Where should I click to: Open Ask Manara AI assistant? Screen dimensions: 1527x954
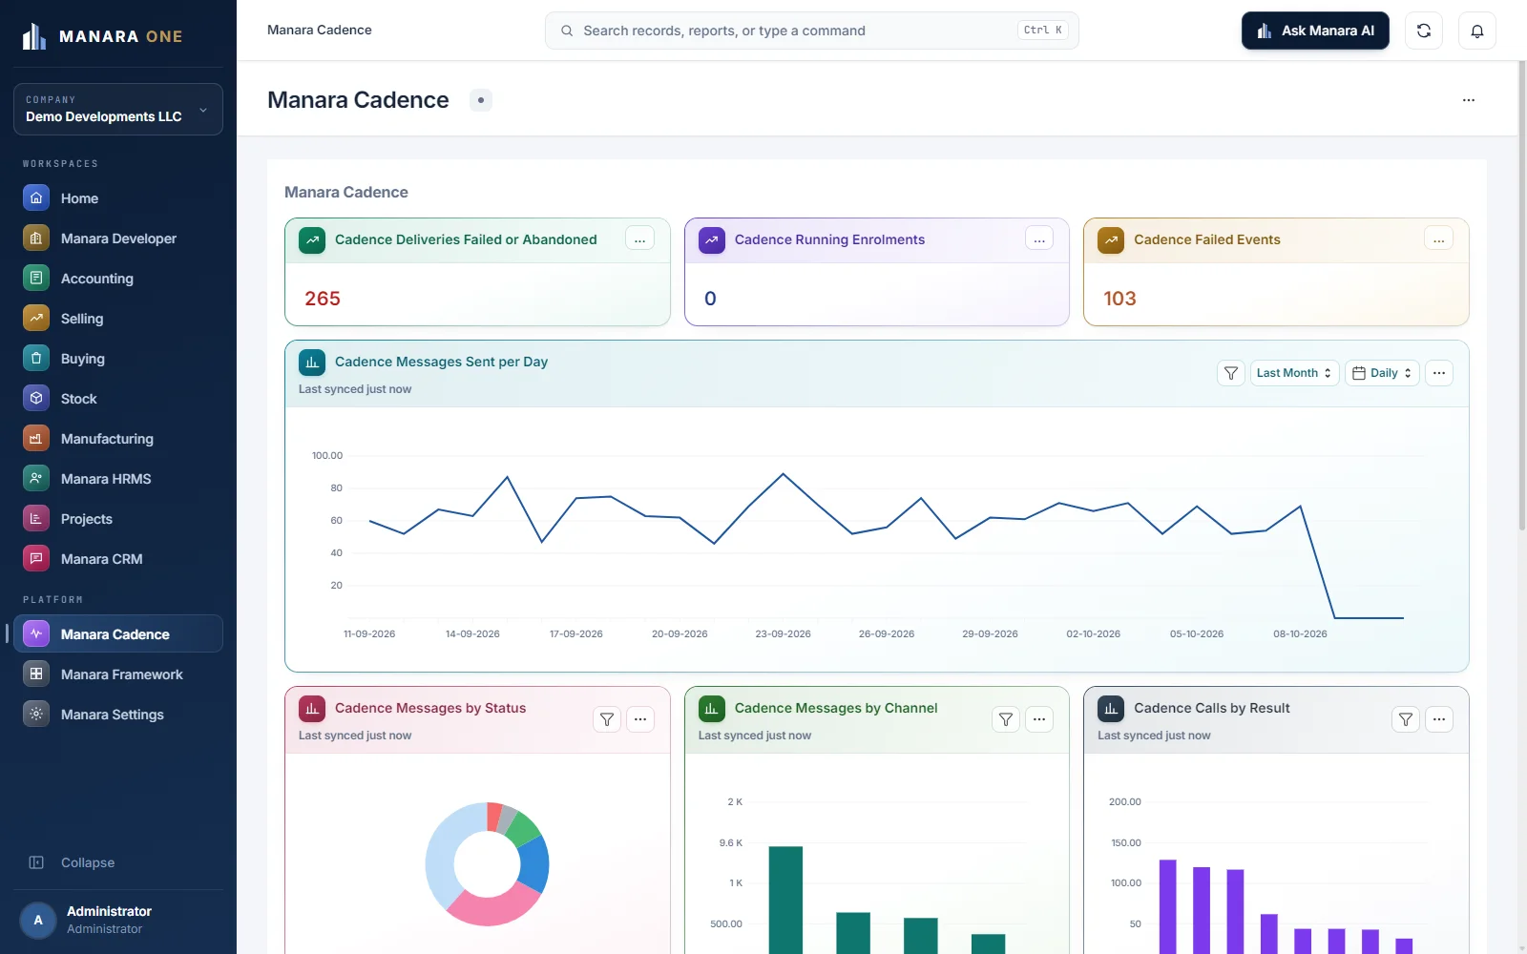point(1315,31)
